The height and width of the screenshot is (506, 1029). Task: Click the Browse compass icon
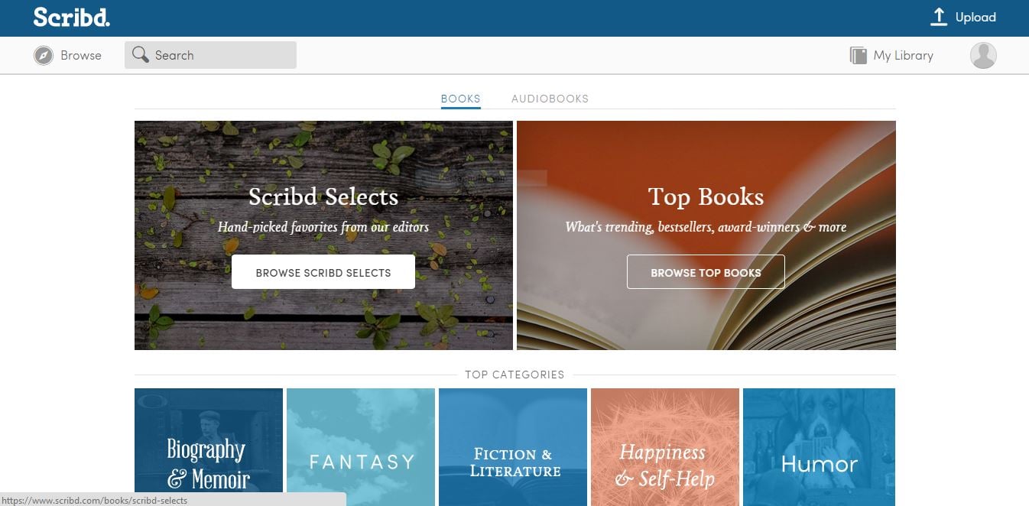point(44,56)
